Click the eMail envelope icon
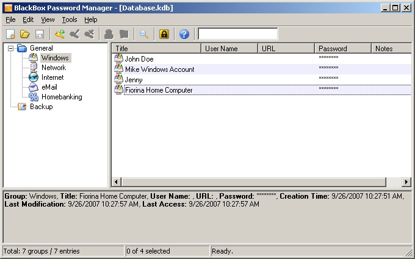Viewport: 415px width, 259px height. [34, 87]
